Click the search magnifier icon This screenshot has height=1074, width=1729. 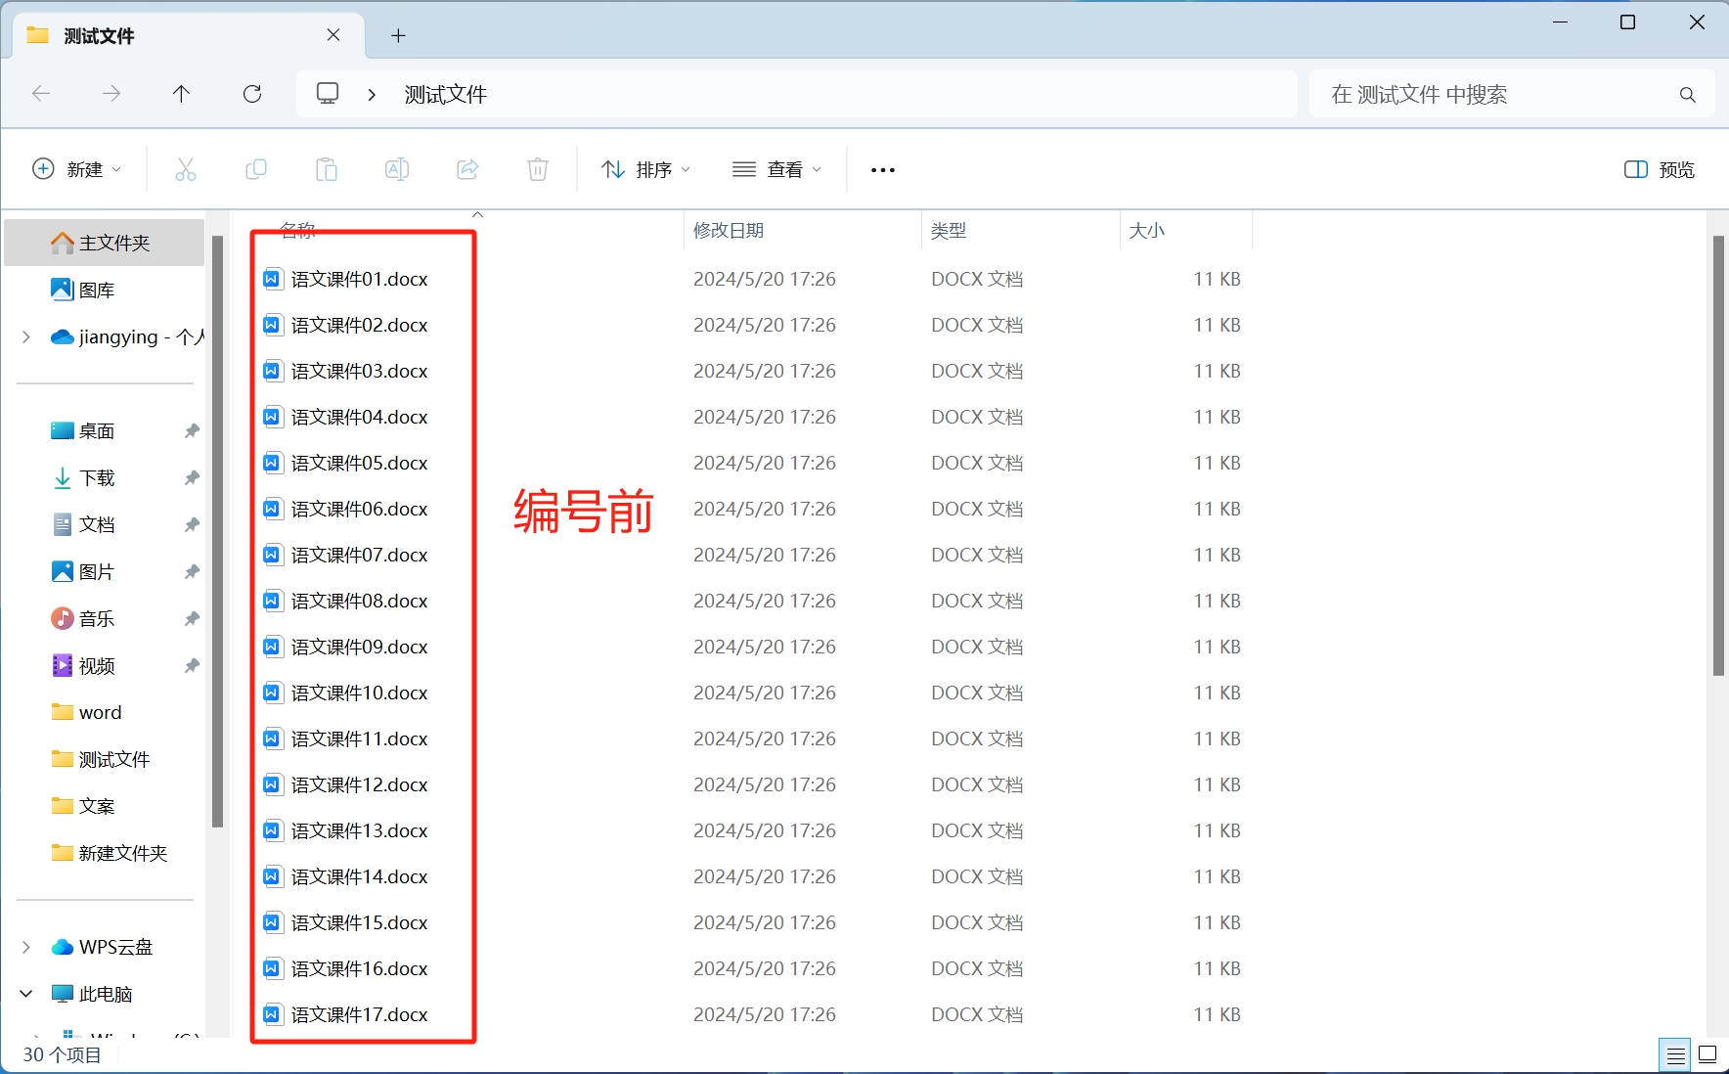[x=1686, y=94]
